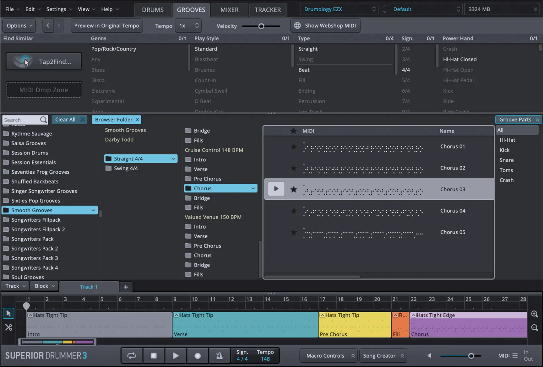Screen dimensions: 543x367
Task: Expand the Groove Parts panel arrows
Action: point(537,120)
